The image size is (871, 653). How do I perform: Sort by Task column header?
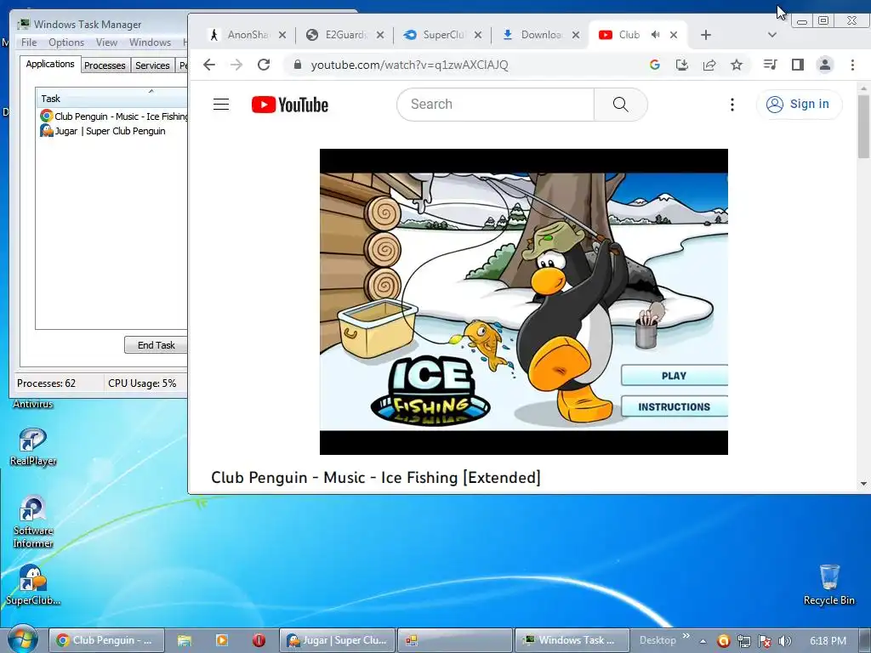click(x=111, y=99)
